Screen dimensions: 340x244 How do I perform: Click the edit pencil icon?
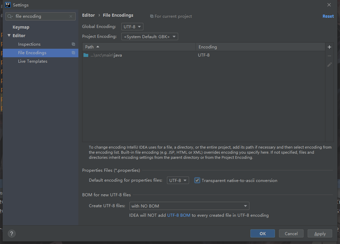tap(329, 65)
